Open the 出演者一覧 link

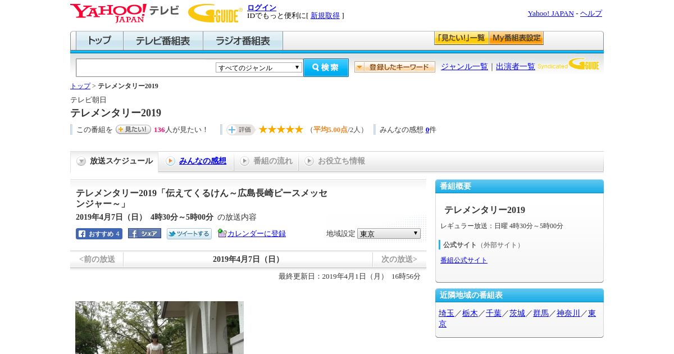click(x=516, y=66)
